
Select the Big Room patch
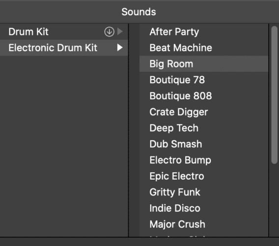(x=204, y=63)
